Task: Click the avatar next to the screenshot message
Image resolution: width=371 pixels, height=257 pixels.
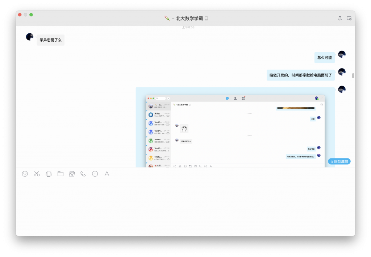Action: point(341,89)
